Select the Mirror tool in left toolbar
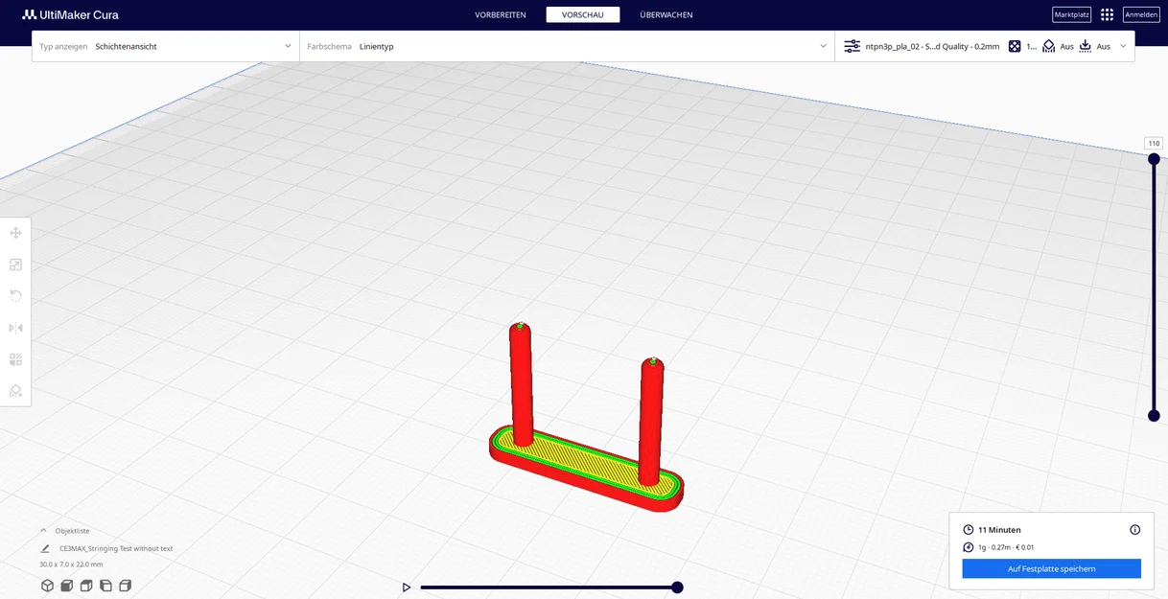The image size is (1168, 599). (x=15, y=328)
